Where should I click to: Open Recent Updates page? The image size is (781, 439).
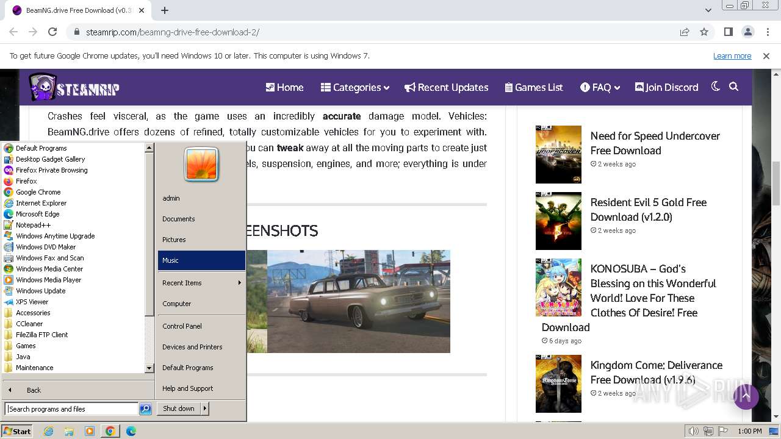pos(447,87)
